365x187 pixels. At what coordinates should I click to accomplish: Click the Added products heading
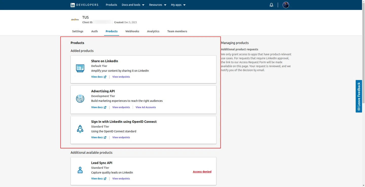pyautogui.click(x=82, y=51)
